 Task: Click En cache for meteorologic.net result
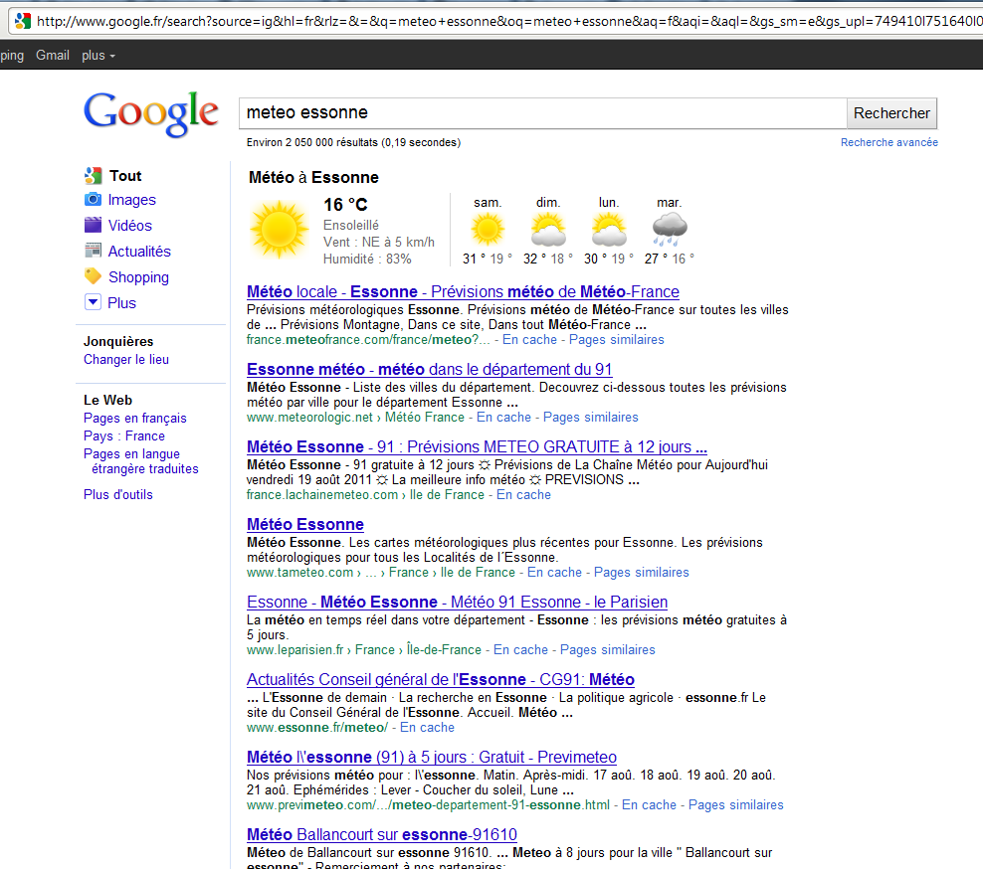click(x=503, y=418)
